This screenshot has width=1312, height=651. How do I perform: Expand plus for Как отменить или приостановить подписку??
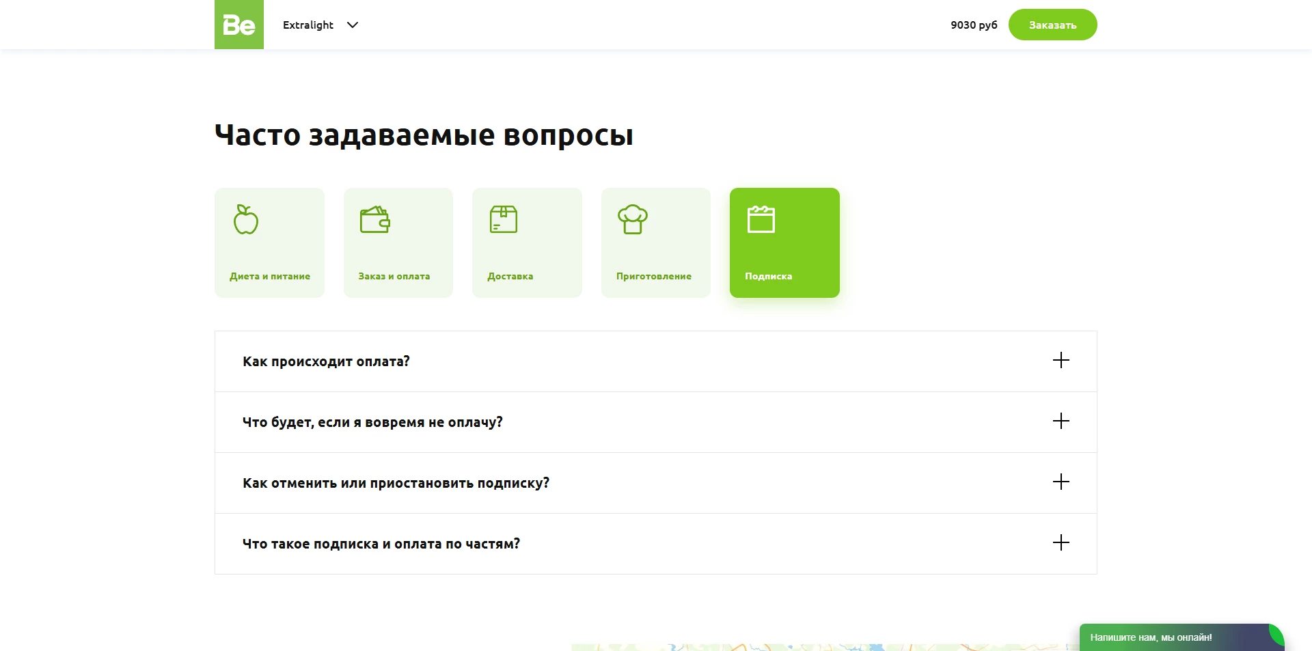point(1061,482)
